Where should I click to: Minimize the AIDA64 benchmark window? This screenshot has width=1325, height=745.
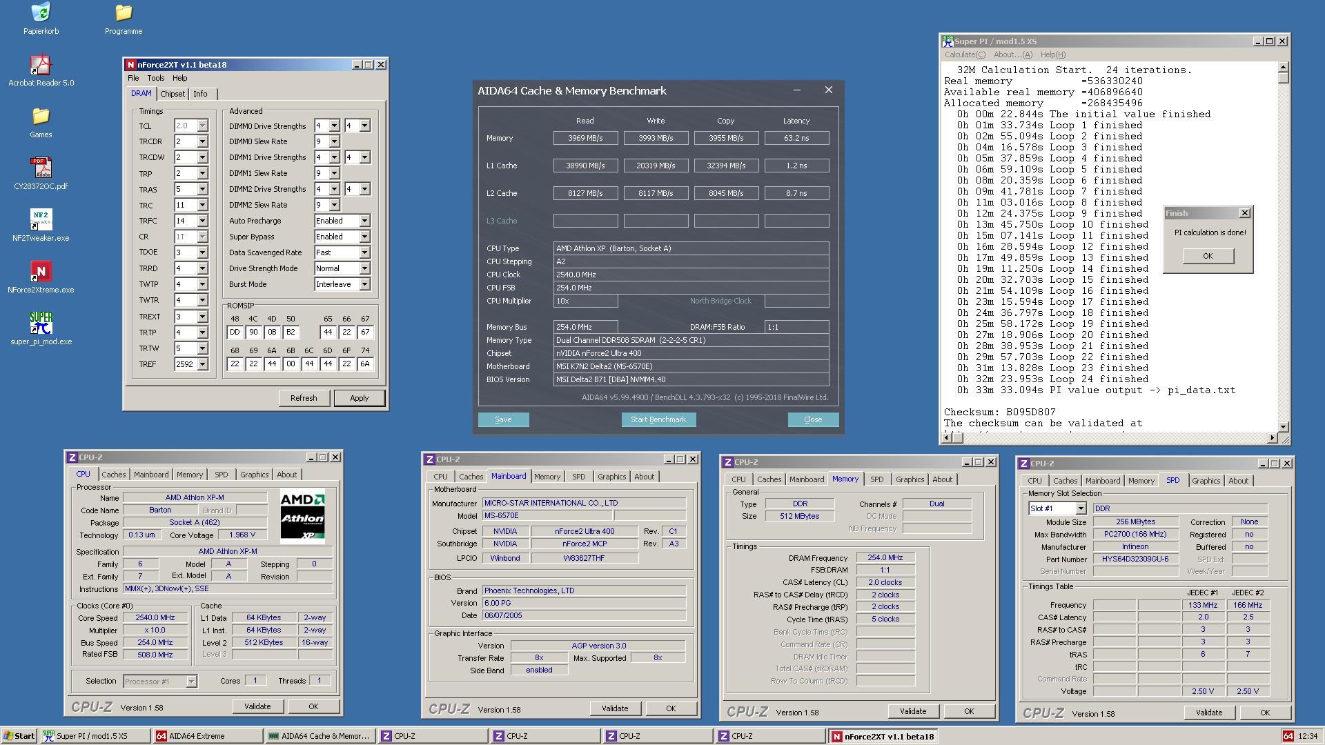point(797,90)
